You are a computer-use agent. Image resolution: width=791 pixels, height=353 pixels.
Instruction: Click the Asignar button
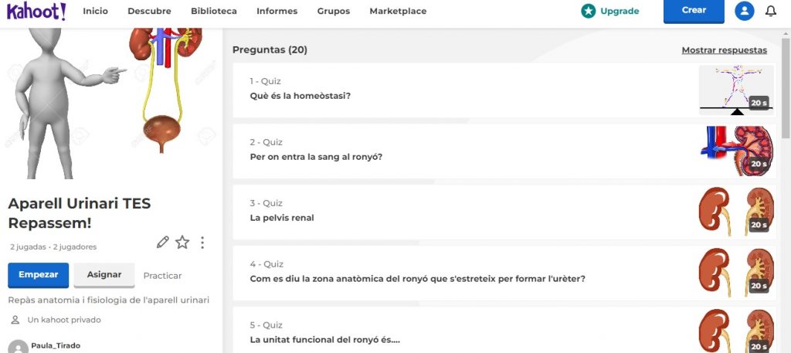click(x=104, y=275)
